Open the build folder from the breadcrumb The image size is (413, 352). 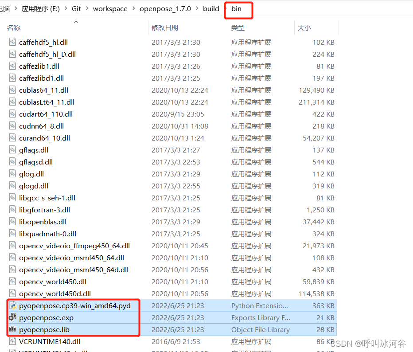coord(211,8)
